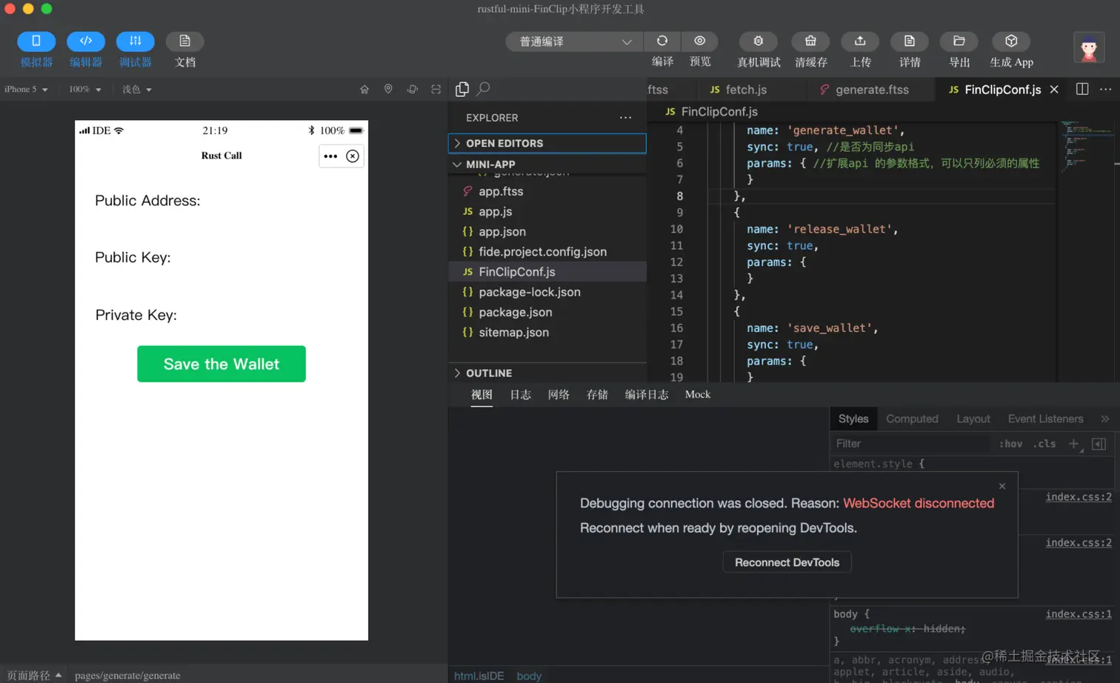Image resolution: width=1120 pixels, height=683 pixels.
Task: Collapse the MINI-APP folder section
Action: 547,164
